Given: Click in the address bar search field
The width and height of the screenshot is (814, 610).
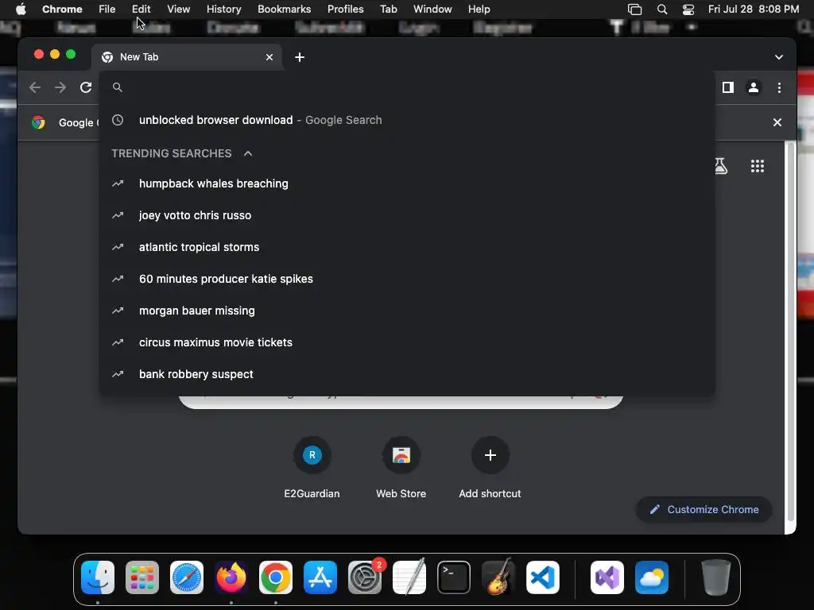Looking at the screenshot, I should (407, 87).
